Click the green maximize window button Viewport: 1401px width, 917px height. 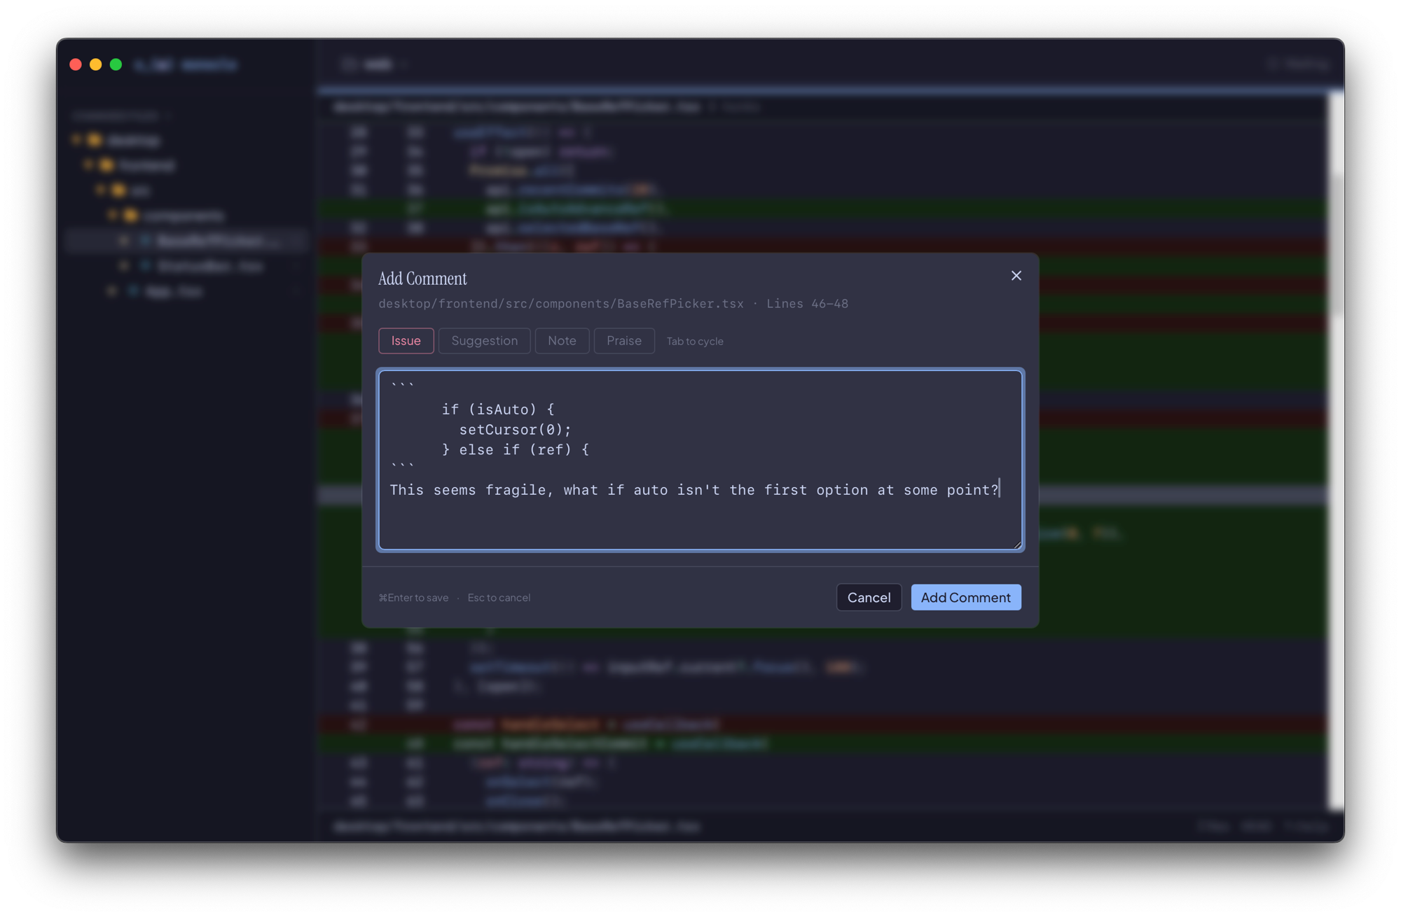(x=116, y=65)
